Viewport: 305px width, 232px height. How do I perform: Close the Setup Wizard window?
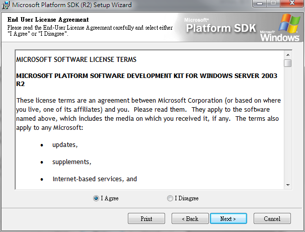click(292, 4)
